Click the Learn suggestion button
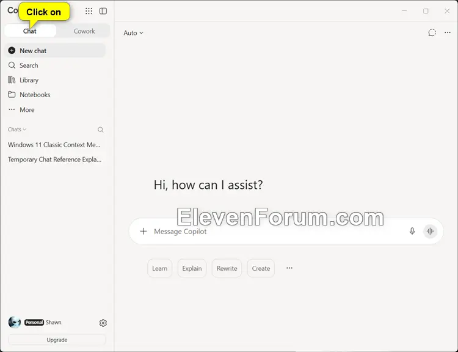The width and height of the screenshot is (458, 352). tap(160, 268)
